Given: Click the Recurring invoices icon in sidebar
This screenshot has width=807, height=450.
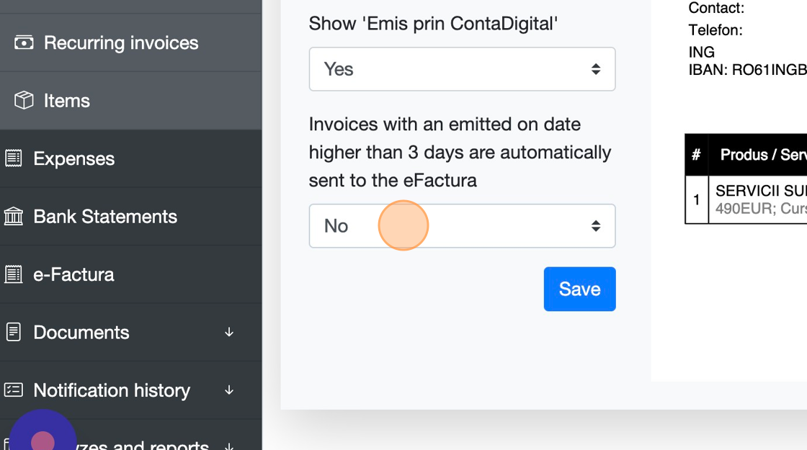Looking at the screenshot, I should [24, 42].
